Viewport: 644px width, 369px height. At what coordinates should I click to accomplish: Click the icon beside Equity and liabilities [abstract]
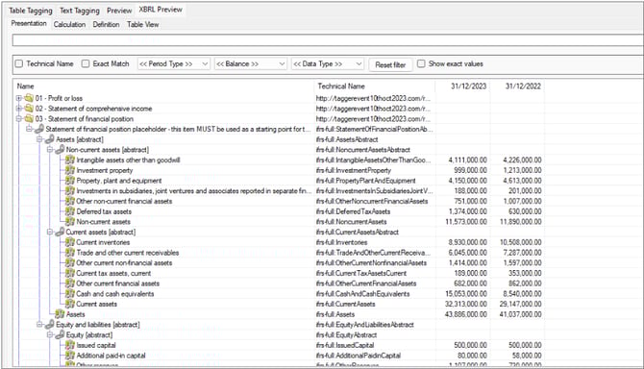50,324
